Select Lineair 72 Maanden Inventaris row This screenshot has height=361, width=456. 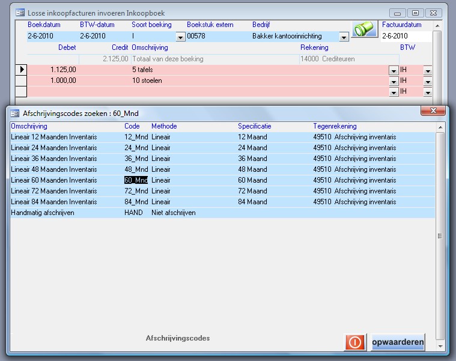(x=222, y=191)
